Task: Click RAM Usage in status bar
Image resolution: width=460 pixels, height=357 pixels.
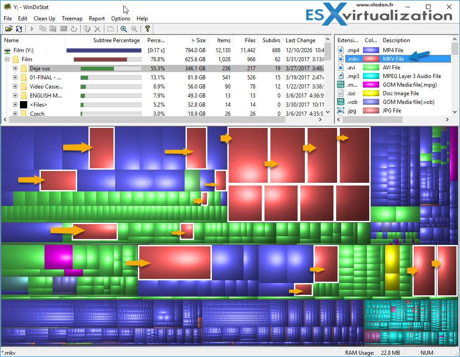Action: pos(372,352)
